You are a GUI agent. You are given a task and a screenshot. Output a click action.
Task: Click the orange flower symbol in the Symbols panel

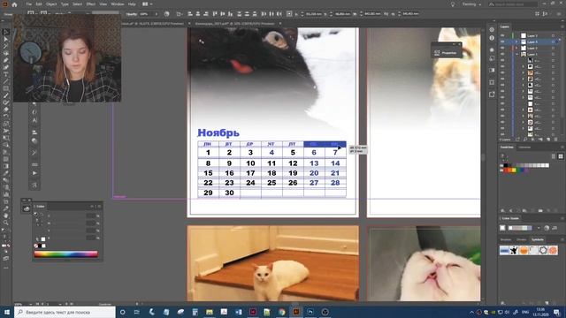[553, 250]
